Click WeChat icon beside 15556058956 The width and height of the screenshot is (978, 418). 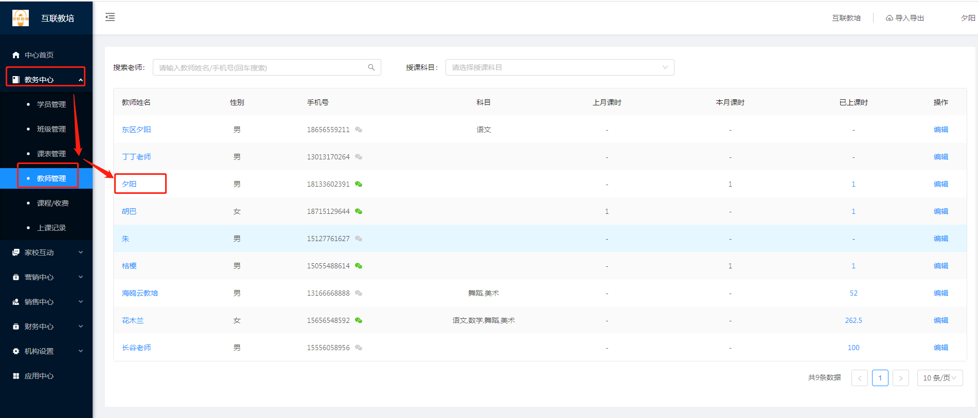[x=359, y=348]
